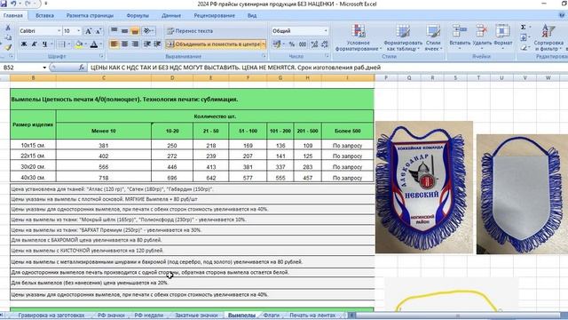Click the formula bar text
The image size is (568, 320).
point(235,68)
